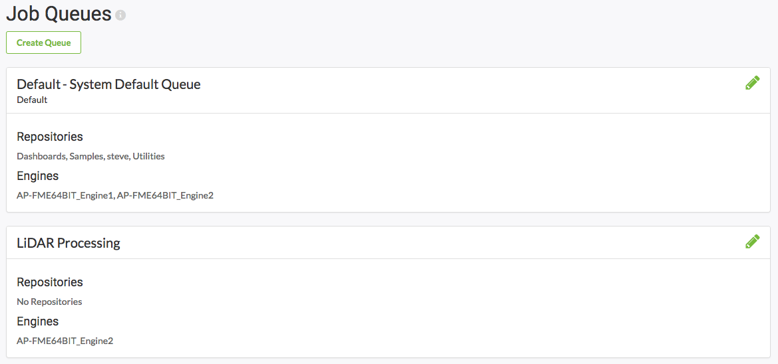Edit the LiDAR Processing queue pencil icon
The image size is (778, 364).
click(752, 242)
